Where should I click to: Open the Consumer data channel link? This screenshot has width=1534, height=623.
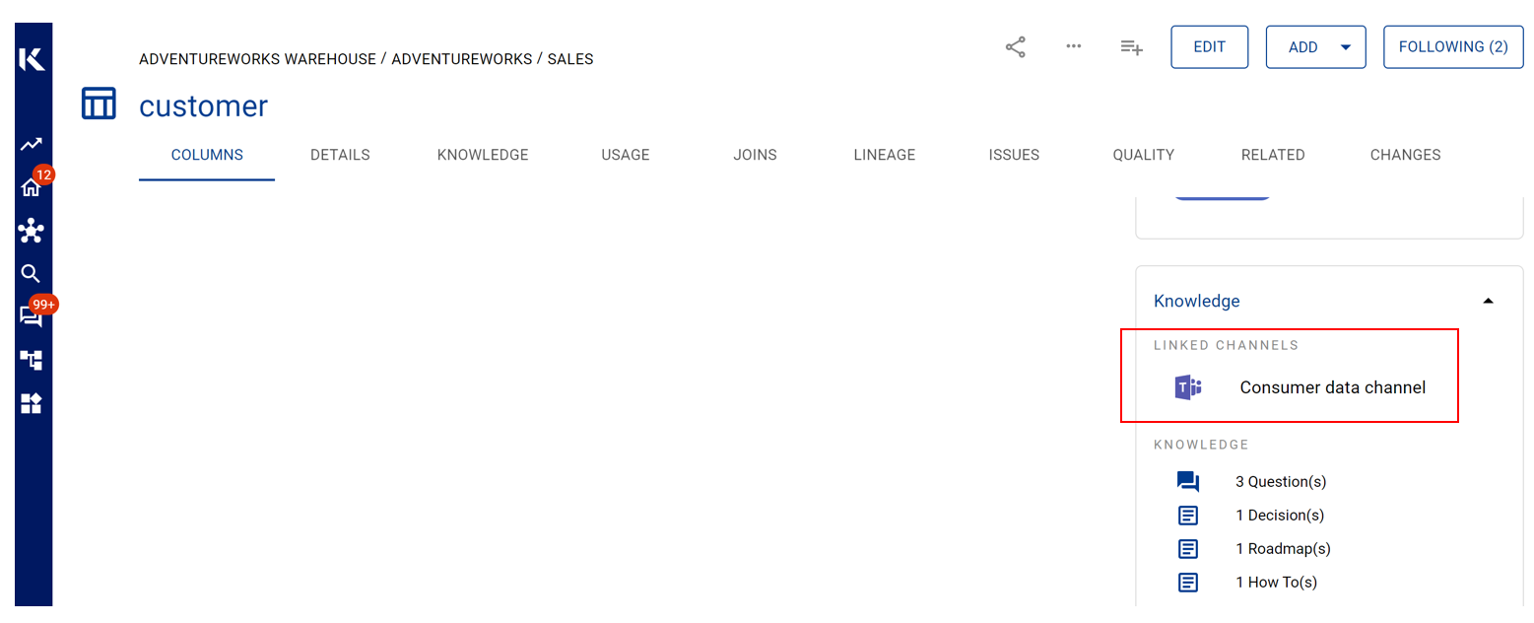click(x=1332, y=387)
